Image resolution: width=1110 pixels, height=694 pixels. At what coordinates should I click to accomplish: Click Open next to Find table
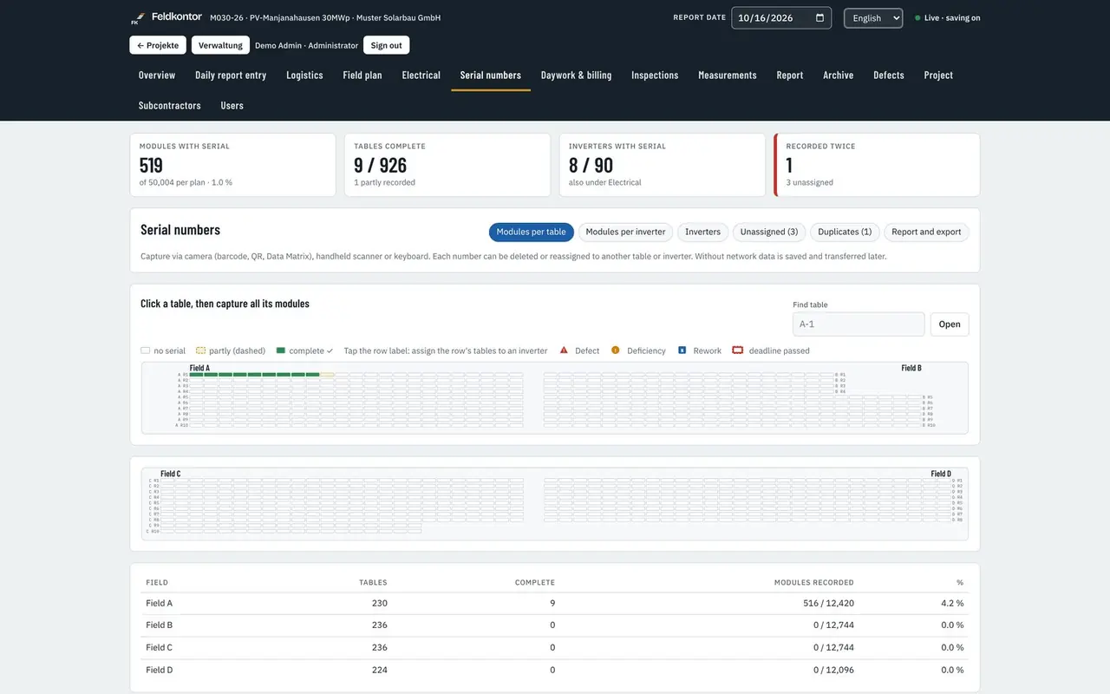click(x=950, y=324)
